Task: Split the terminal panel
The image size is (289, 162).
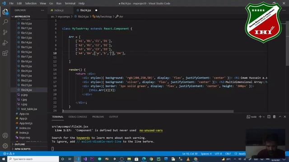Action: tap(269, 117)
